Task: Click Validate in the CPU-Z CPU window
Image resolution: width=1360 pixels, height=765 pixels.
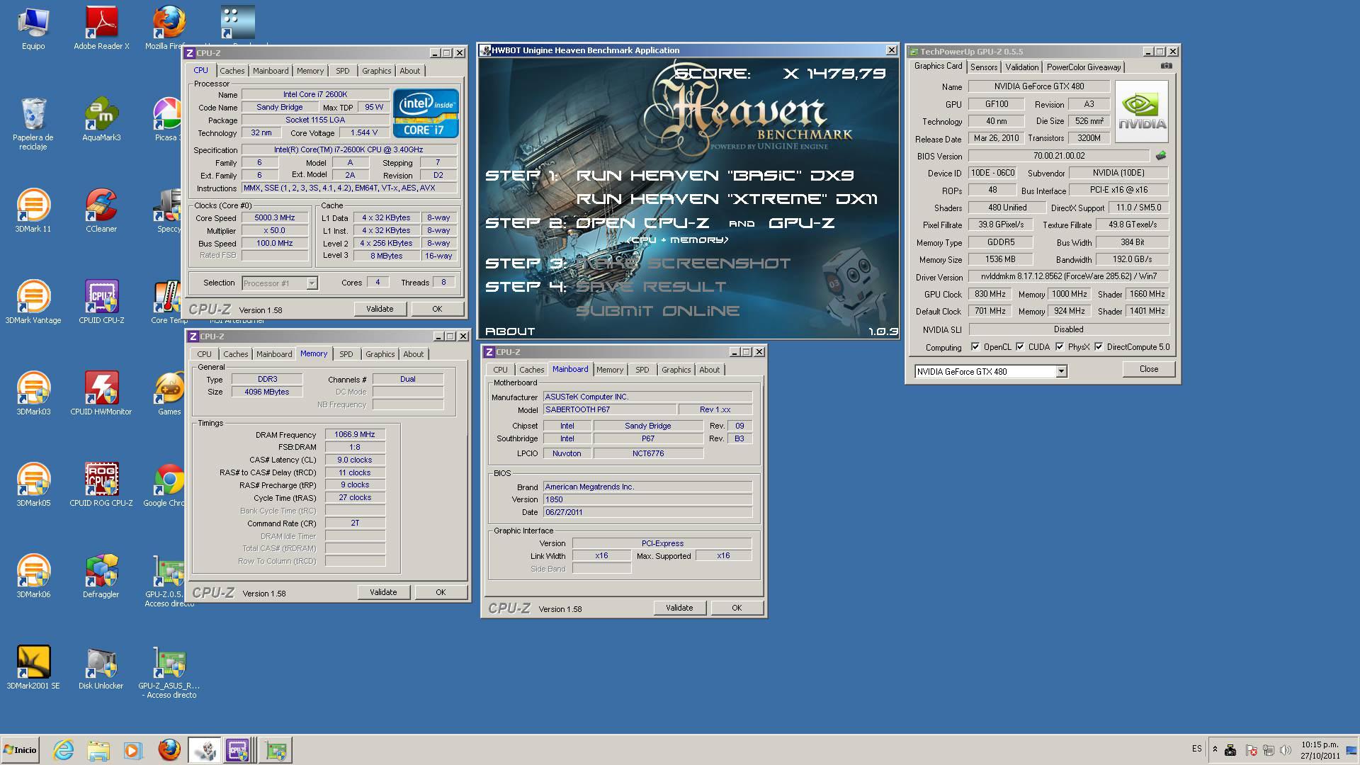Action: point(380,309)
